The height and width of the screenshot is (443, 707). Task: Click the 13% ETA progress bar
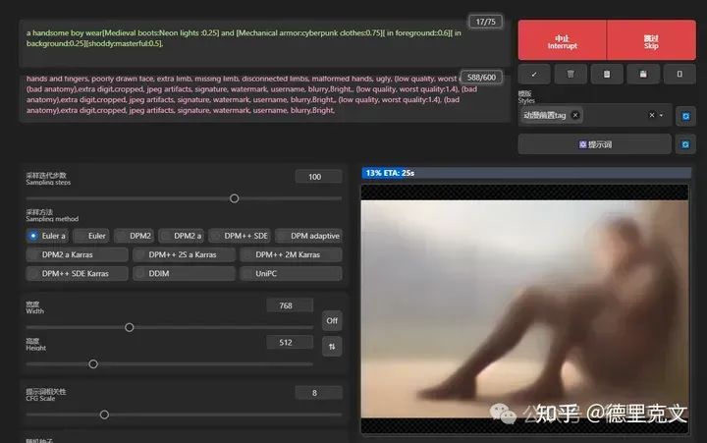coord(526,173)
